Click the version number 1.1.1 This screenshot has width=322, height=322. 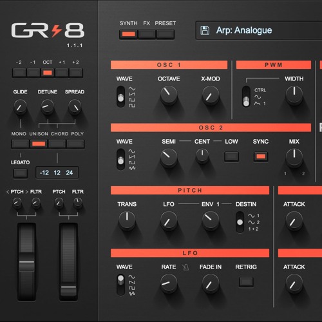(75, 46)
